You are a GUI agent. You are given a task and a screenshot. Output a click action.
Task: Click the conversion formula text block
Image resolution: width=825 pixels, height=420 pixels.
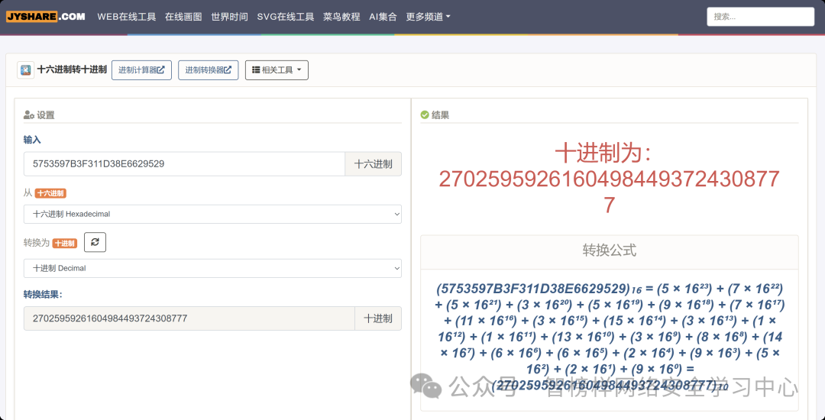[610, 338]
